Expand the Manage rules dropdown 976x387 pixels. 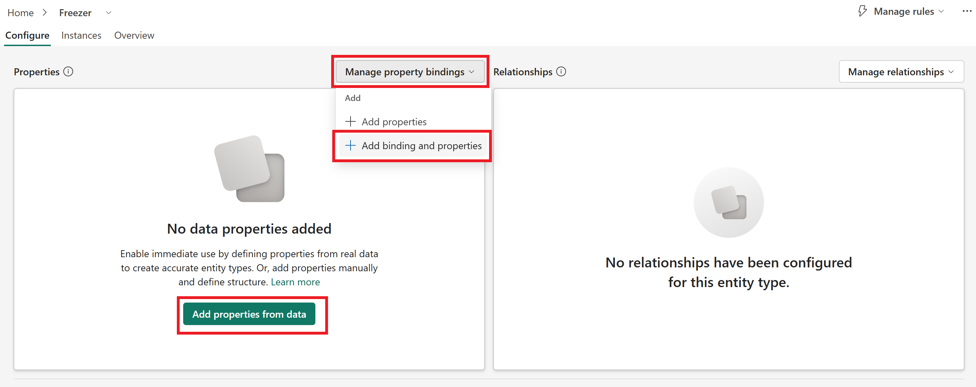(941, 12)
